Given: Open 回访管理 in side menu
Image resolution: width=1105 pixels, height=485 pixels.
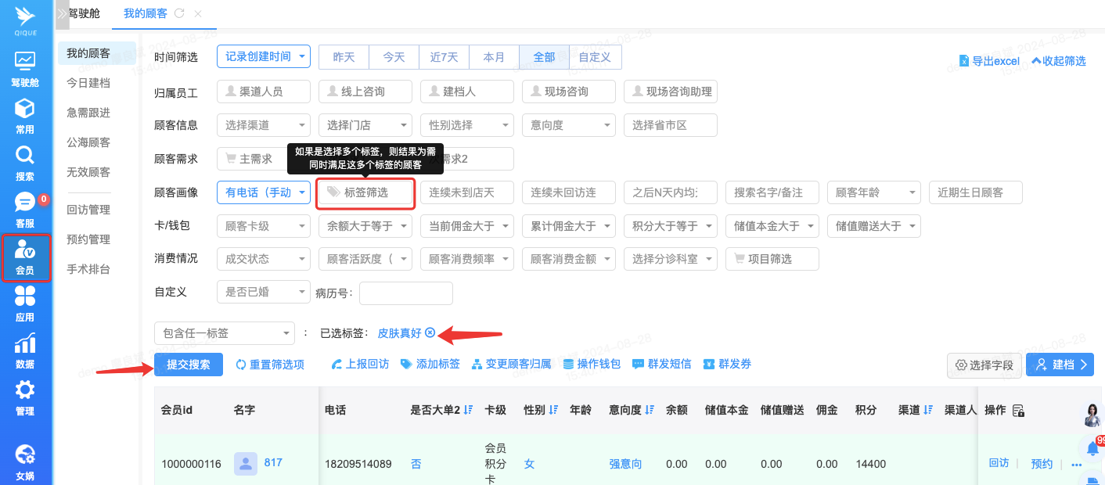Looking at the screenshot, I should click(x=88, y=210).
